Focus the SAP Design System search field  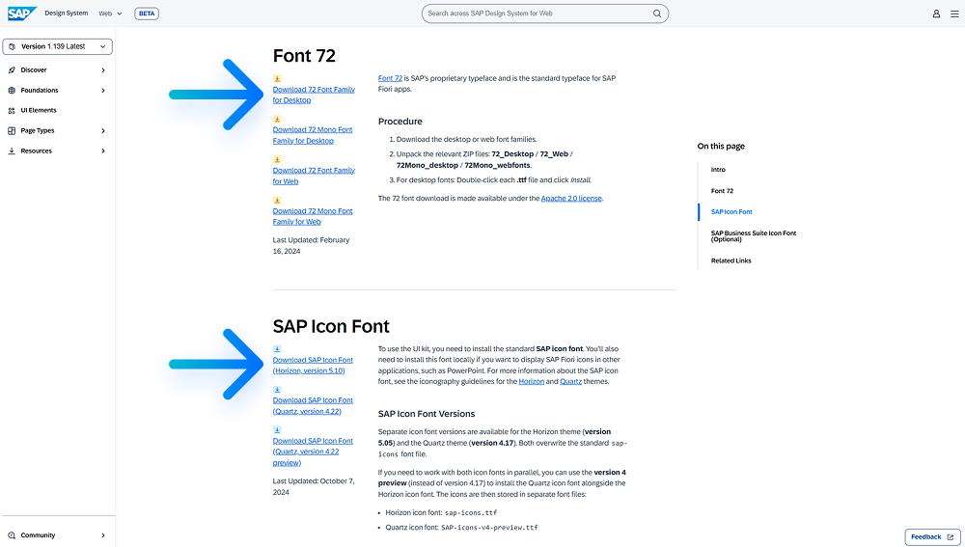(544, 14)
